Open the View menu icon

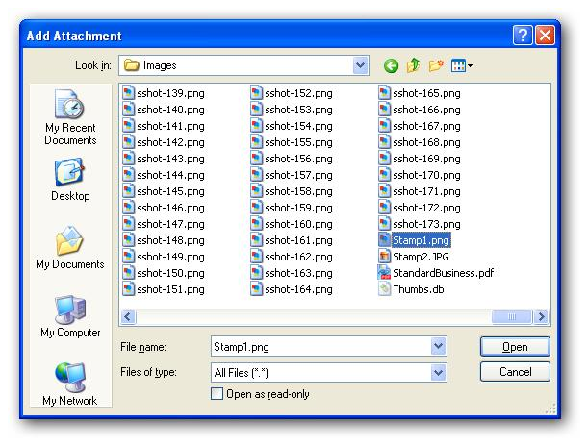click(462, 66)
